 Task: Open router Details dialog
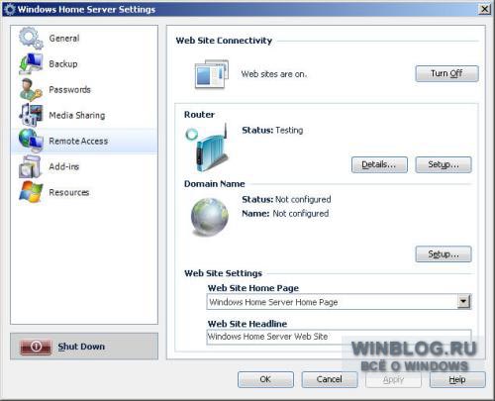click(x=379, y=164)
